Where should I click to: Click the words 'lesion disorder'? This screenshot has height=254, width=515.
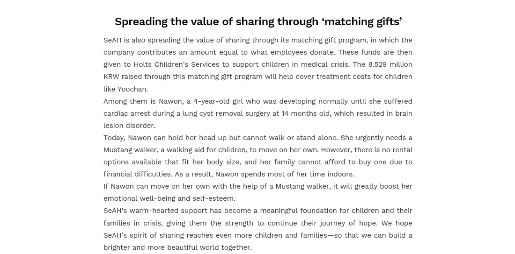tap(129, 126)
